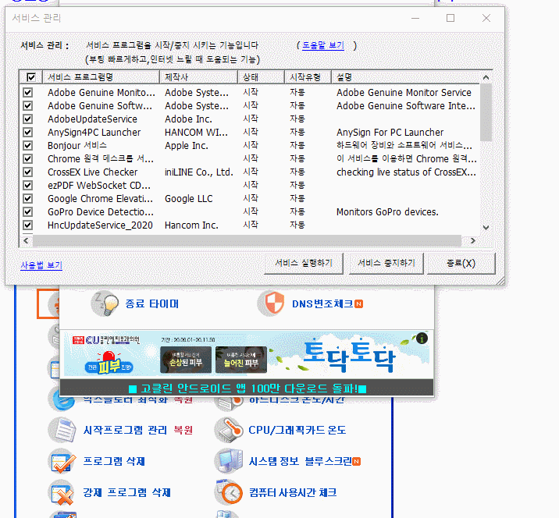Toggle ezPDF WebSocket checkbox
This screenshot has width=559, height=518.
click(28, 185)
